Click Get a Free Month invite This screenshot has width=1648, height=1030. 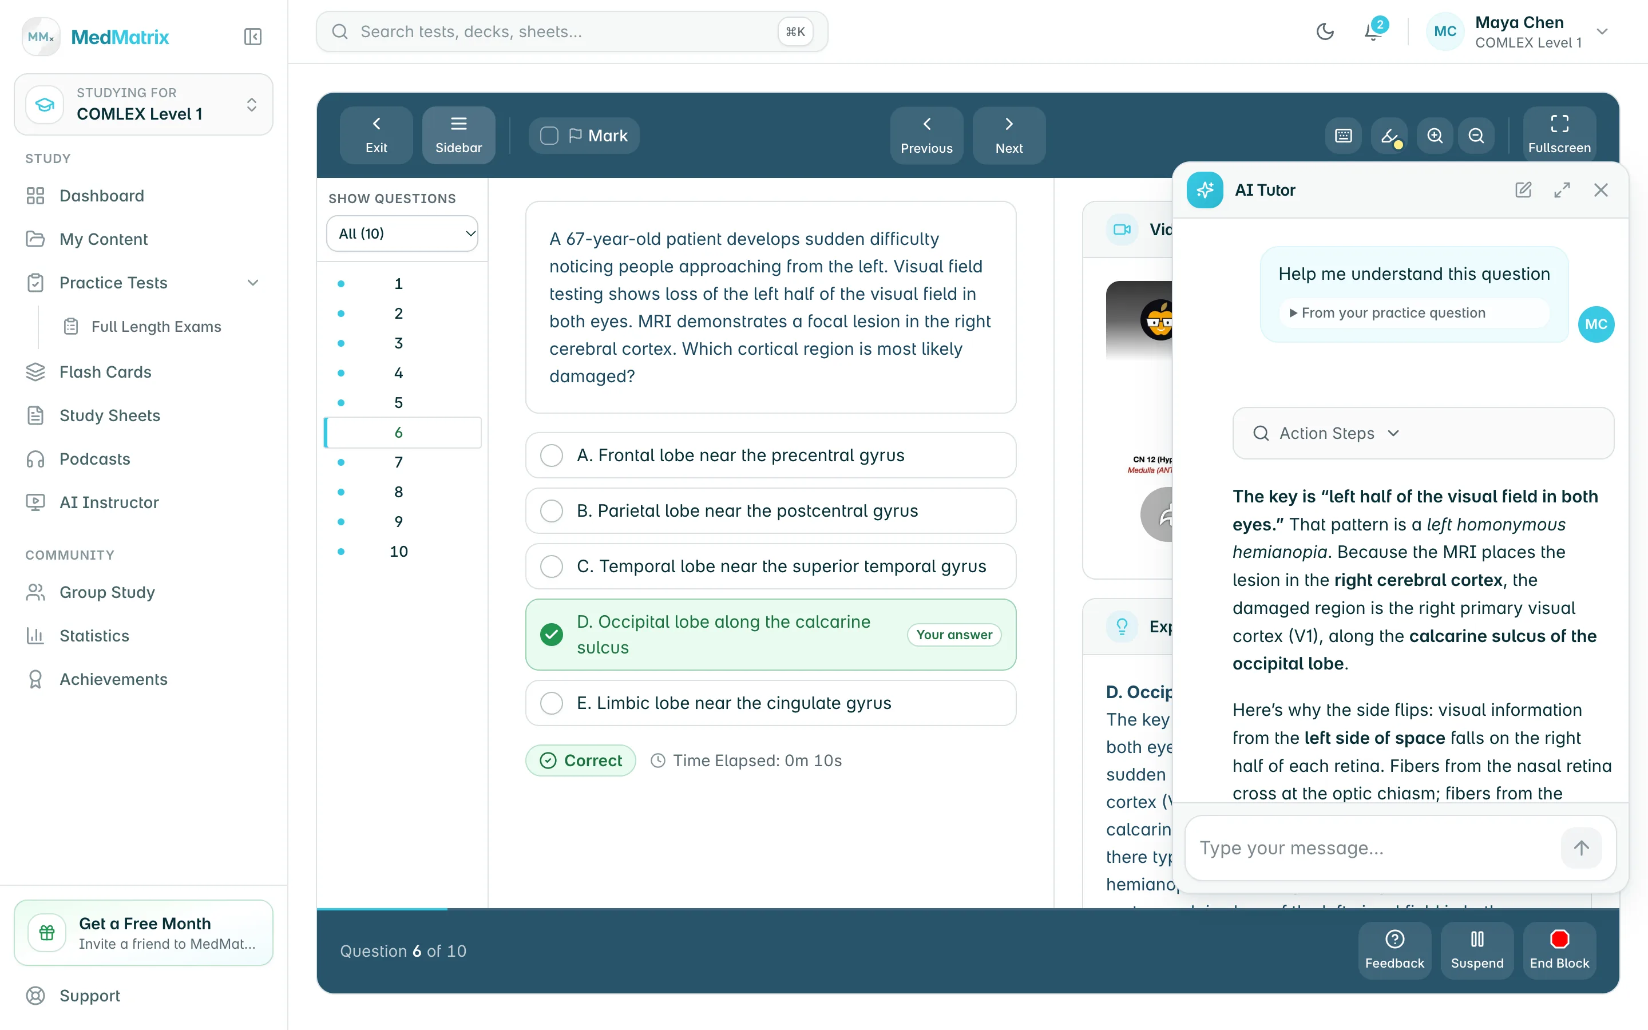pos(143,933)
